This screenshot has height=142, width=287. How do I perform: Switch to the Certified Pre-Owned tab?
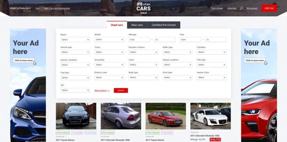click(164, 25)
